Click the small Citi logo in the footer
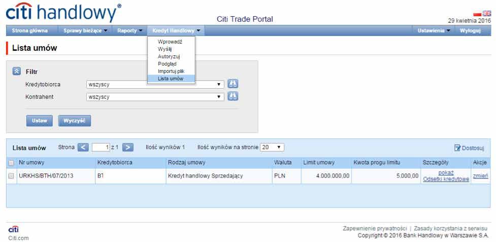 [x=13, y=230]
